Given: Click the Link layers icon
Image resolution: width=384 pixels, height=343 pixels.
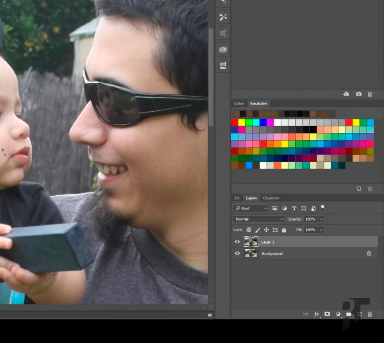Looking at the screenshot, I should [x=306, y=314].
